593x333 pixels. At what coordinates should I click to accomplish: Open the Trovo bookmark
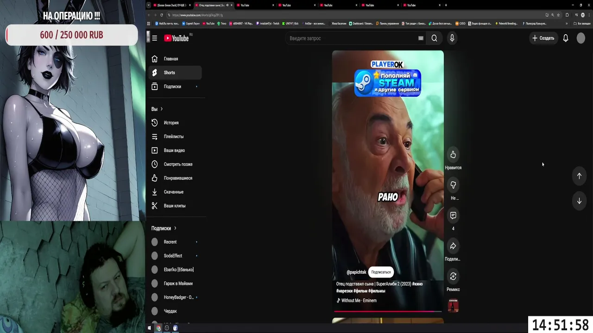(x=222, y=23)
